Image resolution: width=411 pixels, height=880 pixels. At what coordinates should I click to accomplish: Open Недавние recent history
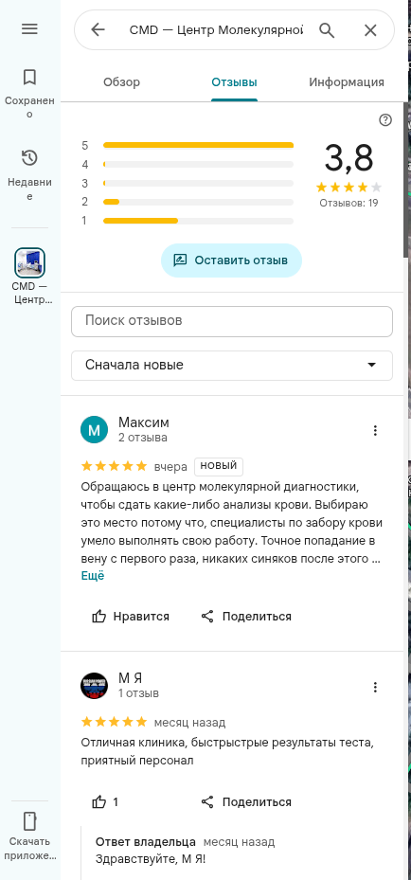29,175
